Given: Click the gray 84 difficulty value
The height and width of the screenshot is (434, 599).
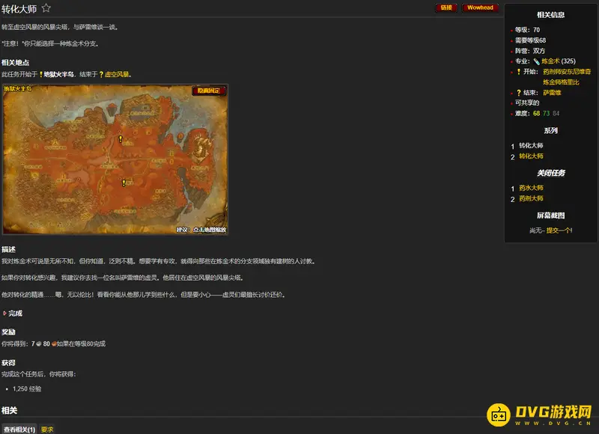Looking at the screenshot, I should [556, 114].
